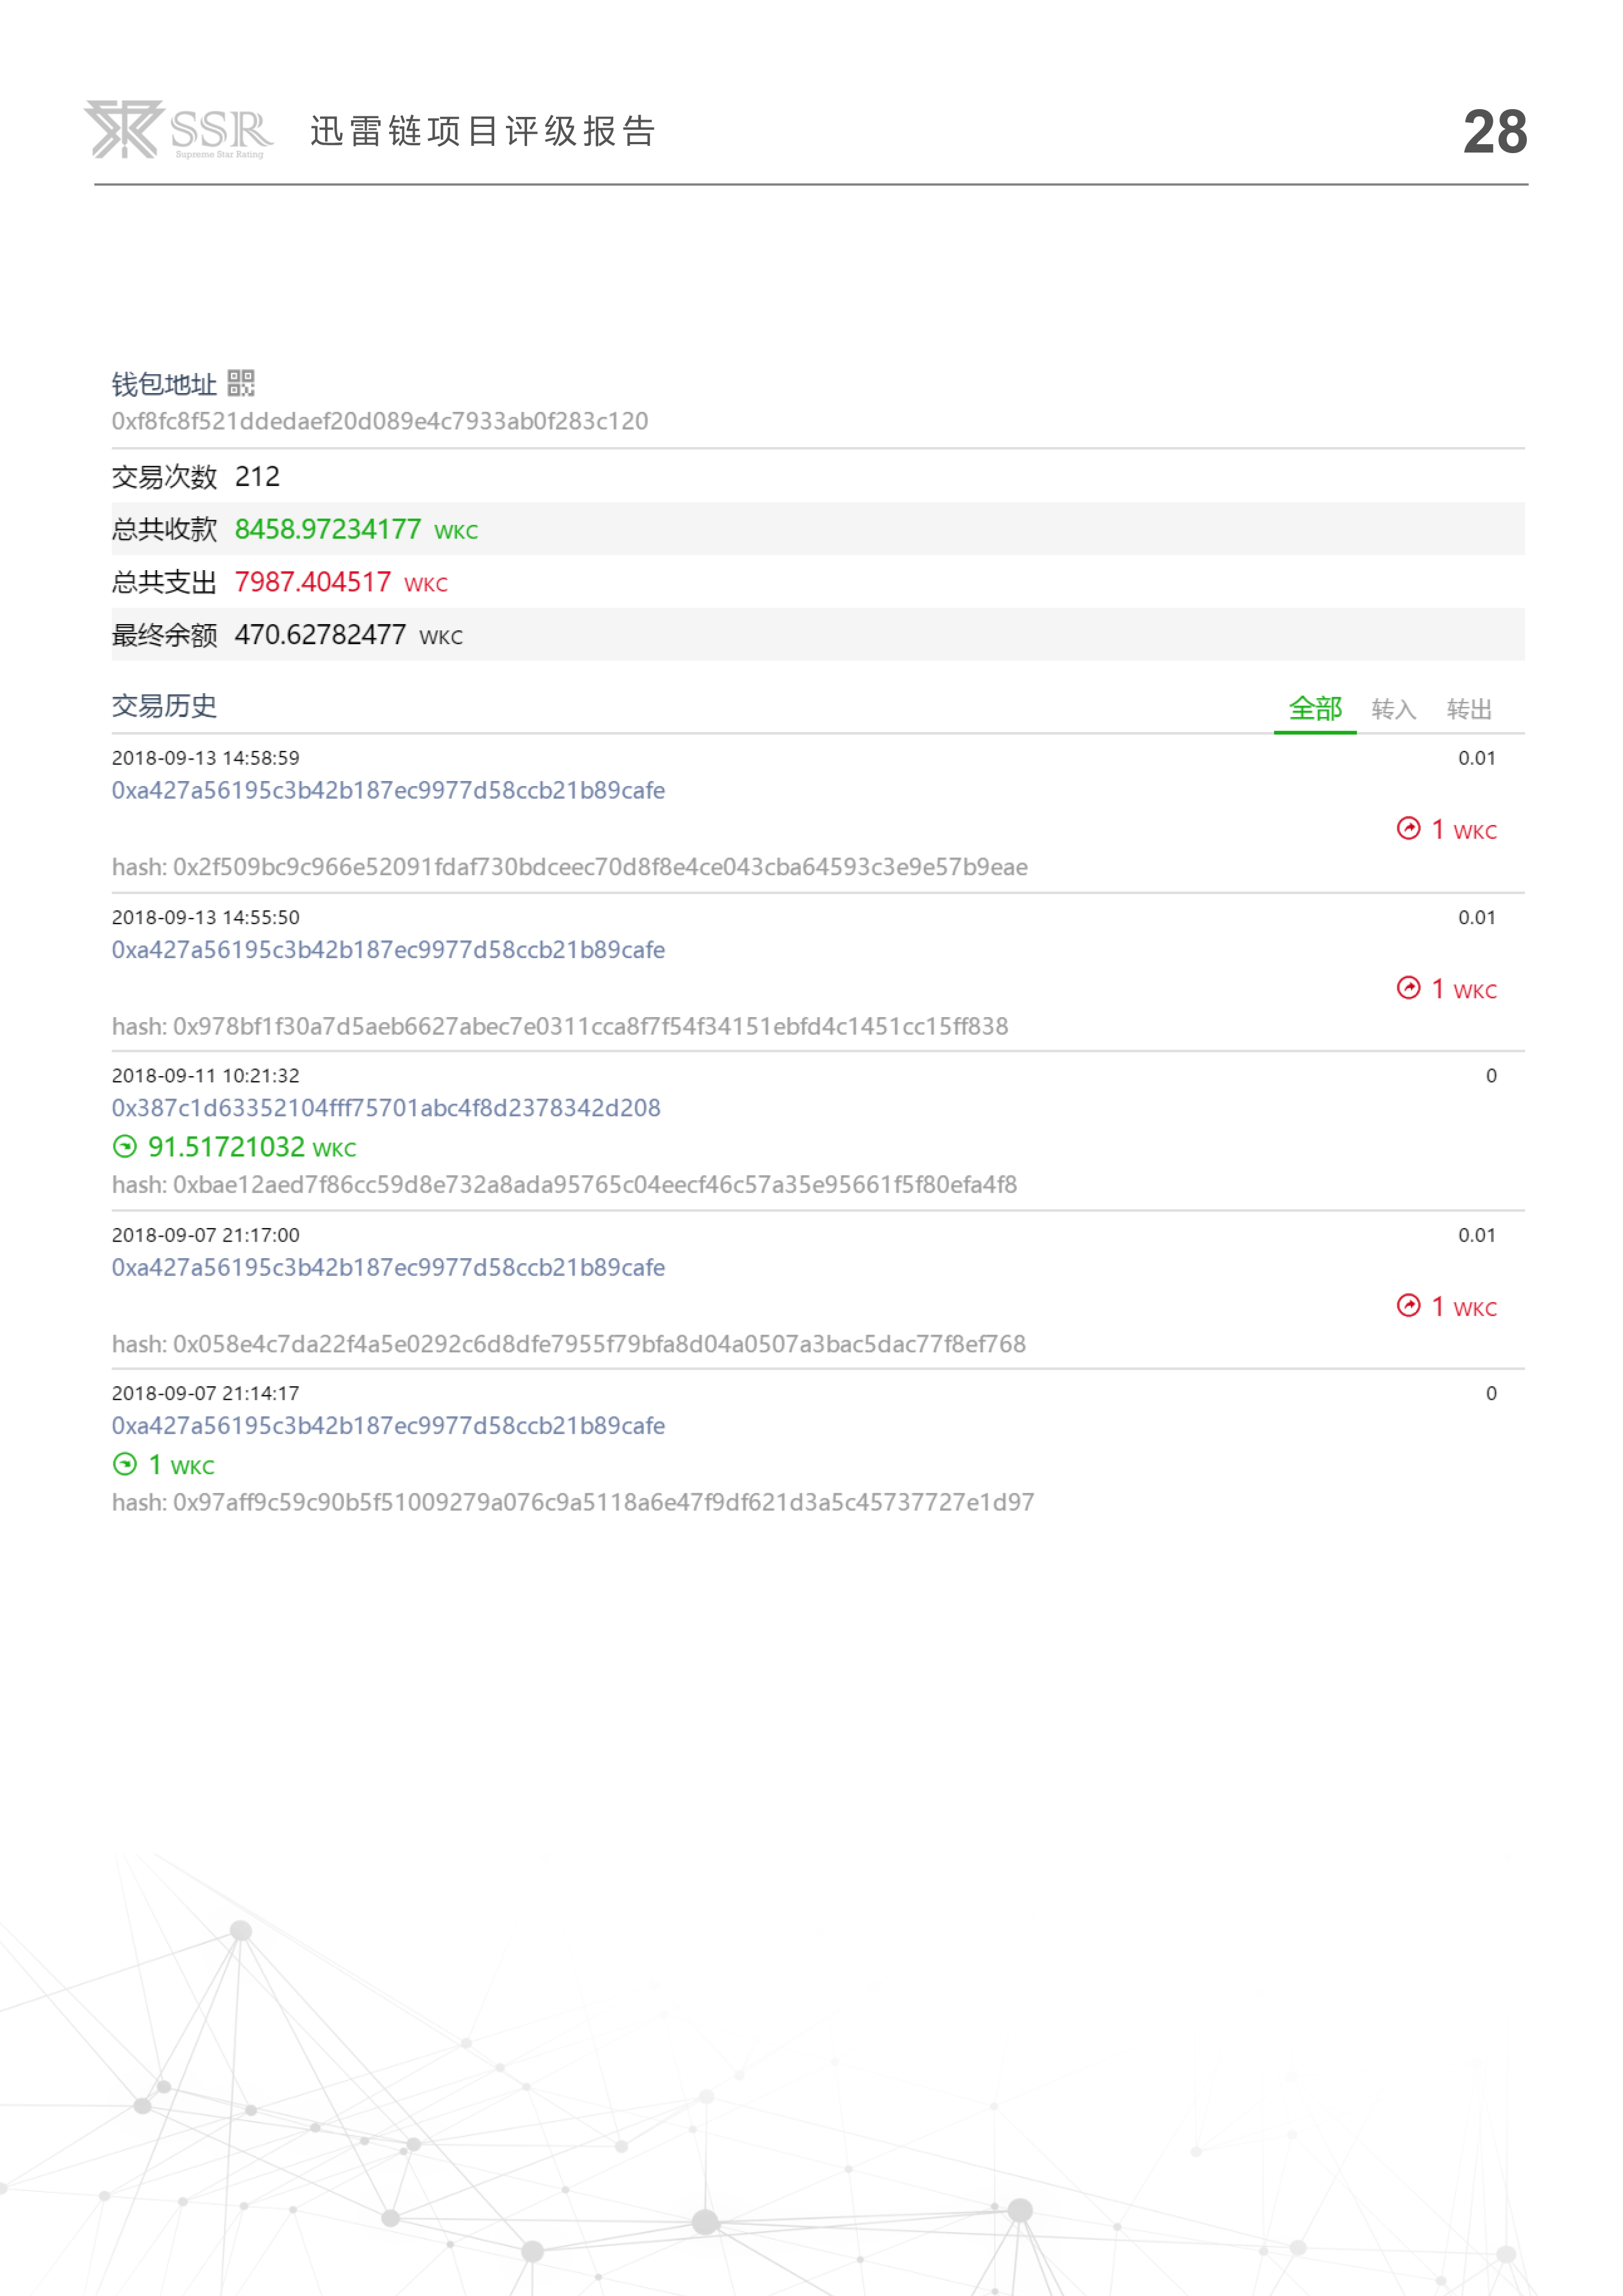1623x2296 pixels.
Task: Click the 最终余额 label
Action: pyautogui.click(x=164, y=635)
